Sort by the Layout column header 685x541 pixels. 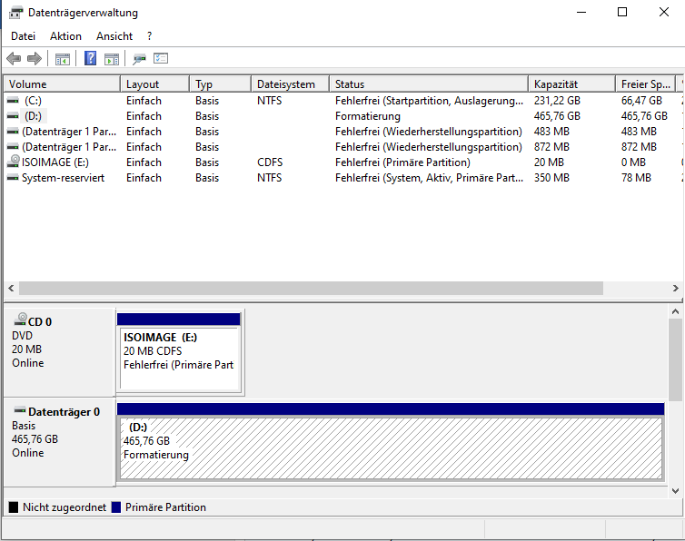(x=155, y=84)
